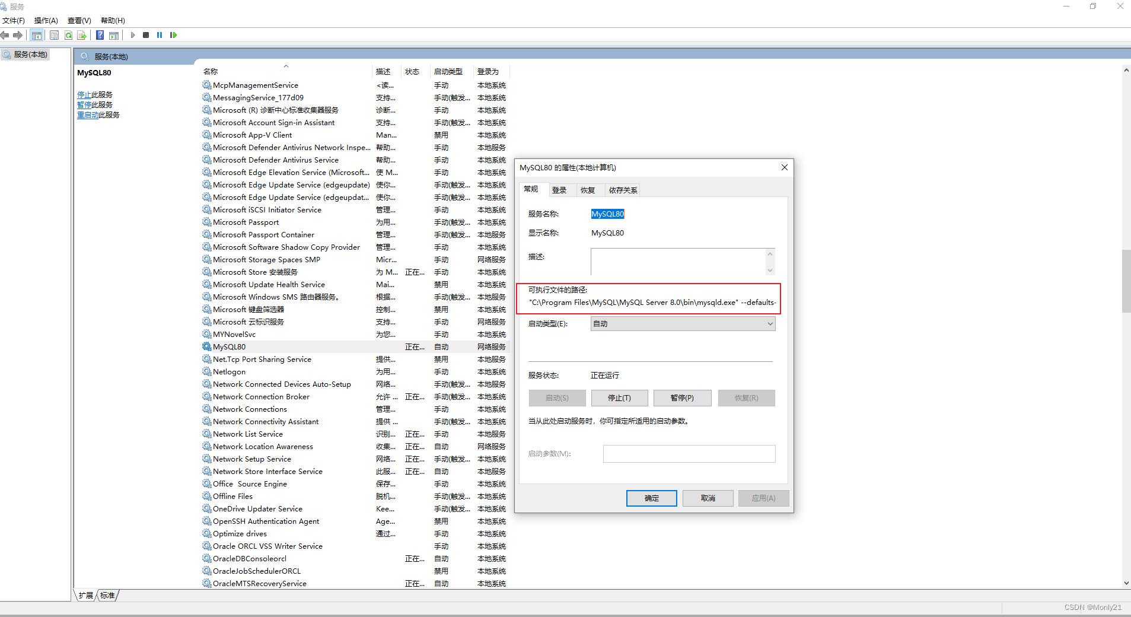The height and width of the screenshot is (617, 1131).
Task: Click the Forward arrow toolbar icon
Action: [x=18, y=35]
